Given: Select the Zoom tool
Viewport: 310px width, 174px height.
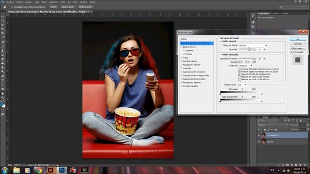Looking at the screenshot, I should 2,98.
